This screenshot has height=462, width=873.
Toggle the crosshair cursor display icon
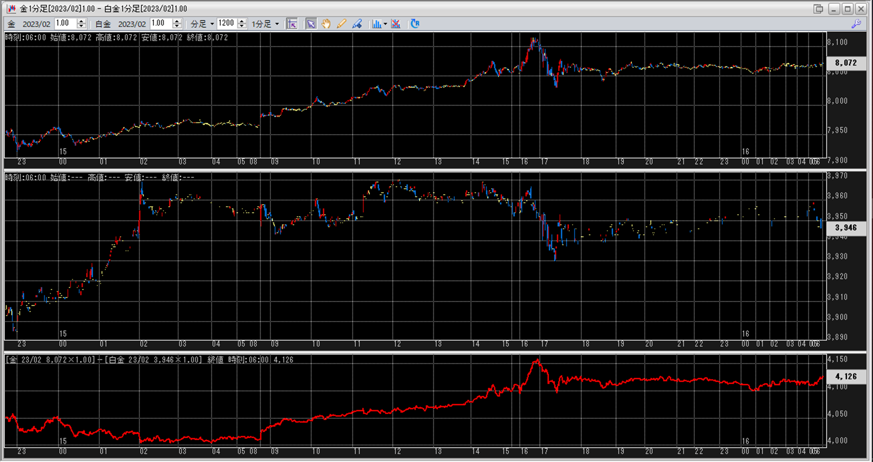[x=292, y=24]
